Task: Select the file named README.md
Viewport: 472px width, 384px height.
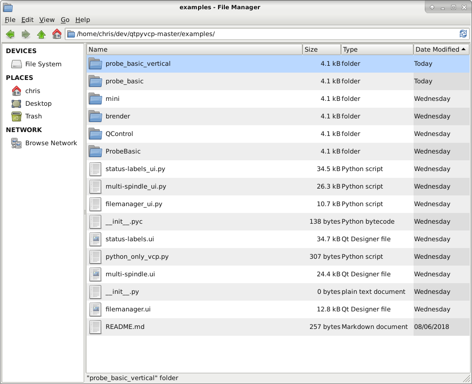Action: (x=125, y=326)
